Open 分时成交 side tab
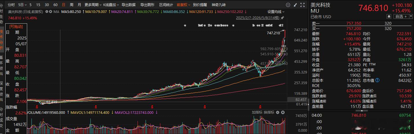This screenshot has height=134, width=414. click(x=2, y=118)
